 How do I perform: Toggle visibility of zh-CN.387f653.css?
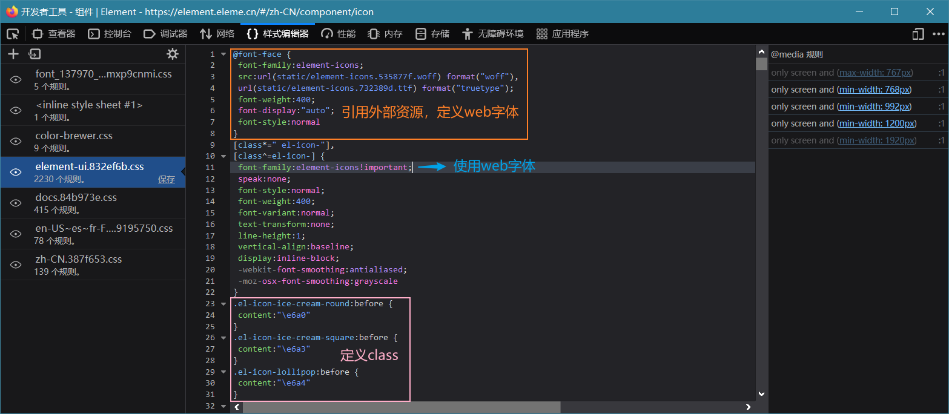click(16, 265)
